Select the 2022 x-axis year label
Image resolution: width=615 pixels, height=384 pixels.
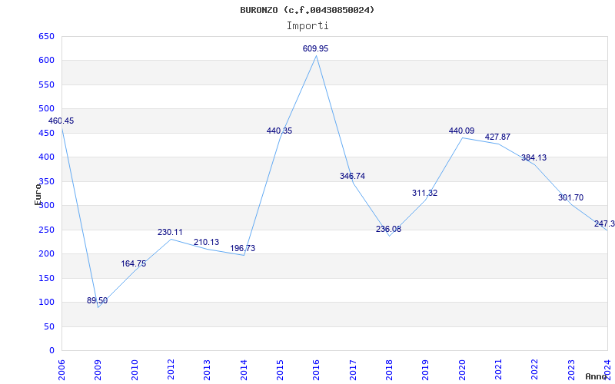(x=535, y=370)
